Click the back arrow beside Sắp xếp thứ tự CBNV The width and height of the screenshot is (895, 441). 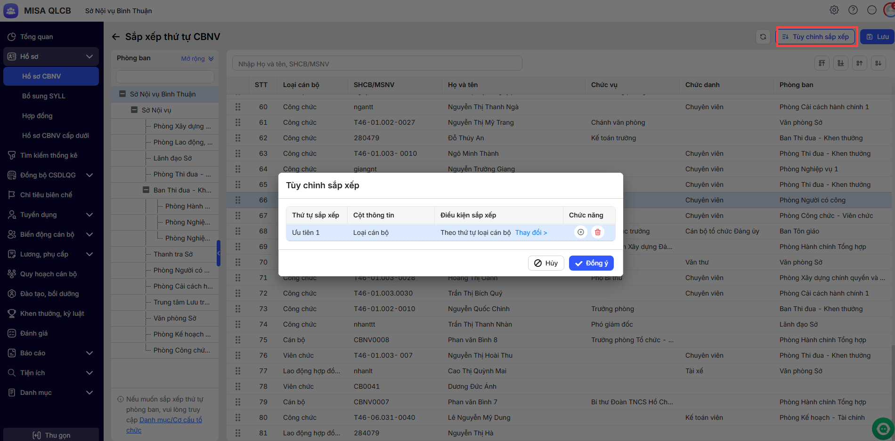click(116, 37)
